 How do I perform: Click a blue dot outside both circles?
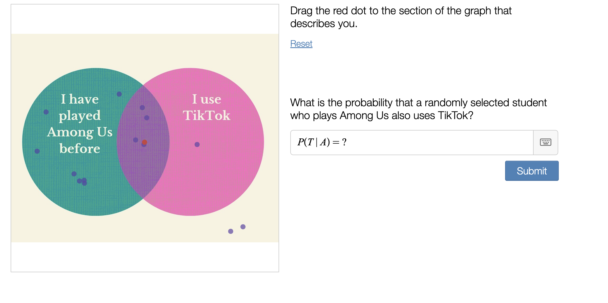[242, 227]
